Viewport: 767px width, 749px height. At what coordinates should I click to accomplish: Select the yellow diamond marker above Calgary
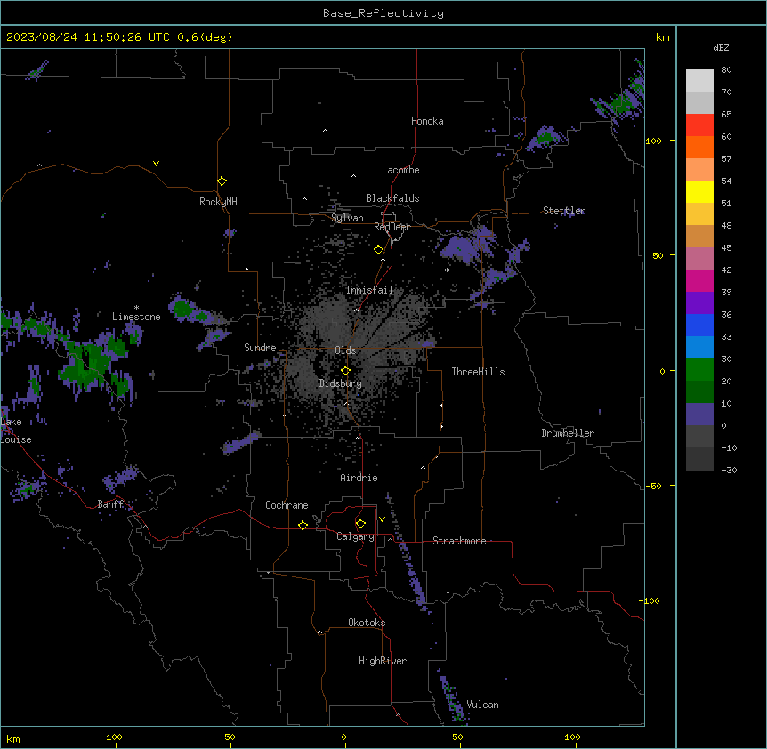point(360,524)
